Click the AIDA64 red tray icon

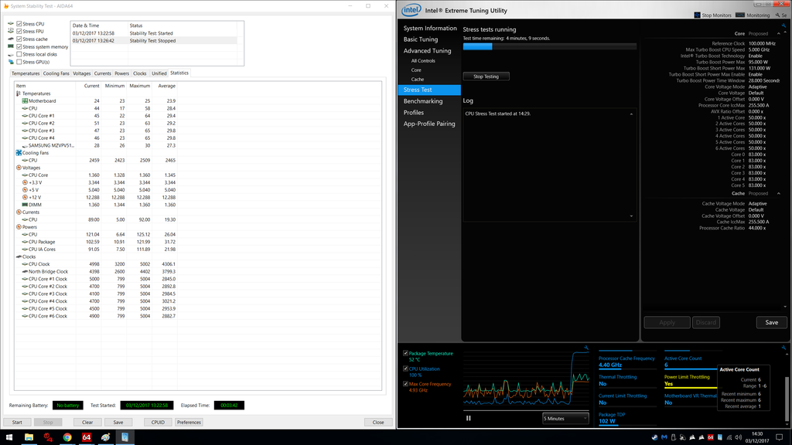(x=710, y=437)
